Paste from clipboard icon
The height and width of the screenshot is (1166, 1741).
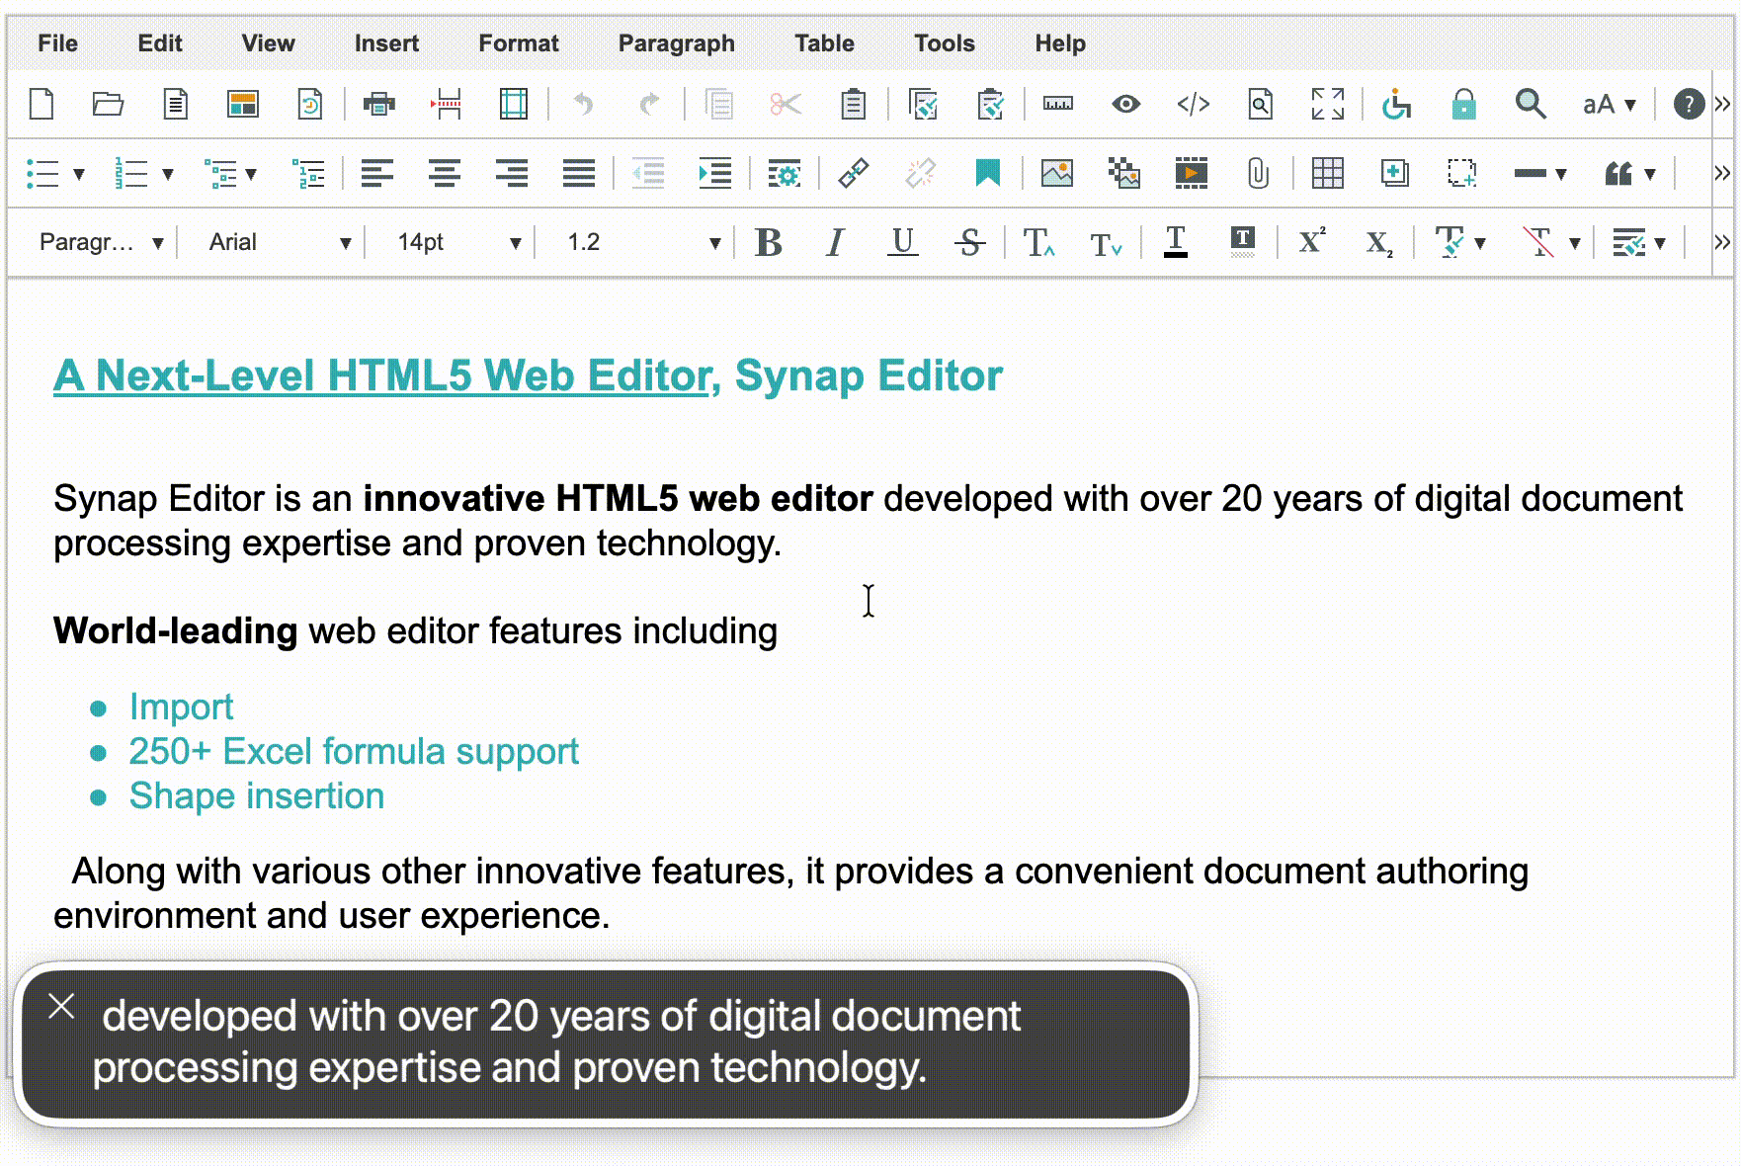tap(853, 104)
